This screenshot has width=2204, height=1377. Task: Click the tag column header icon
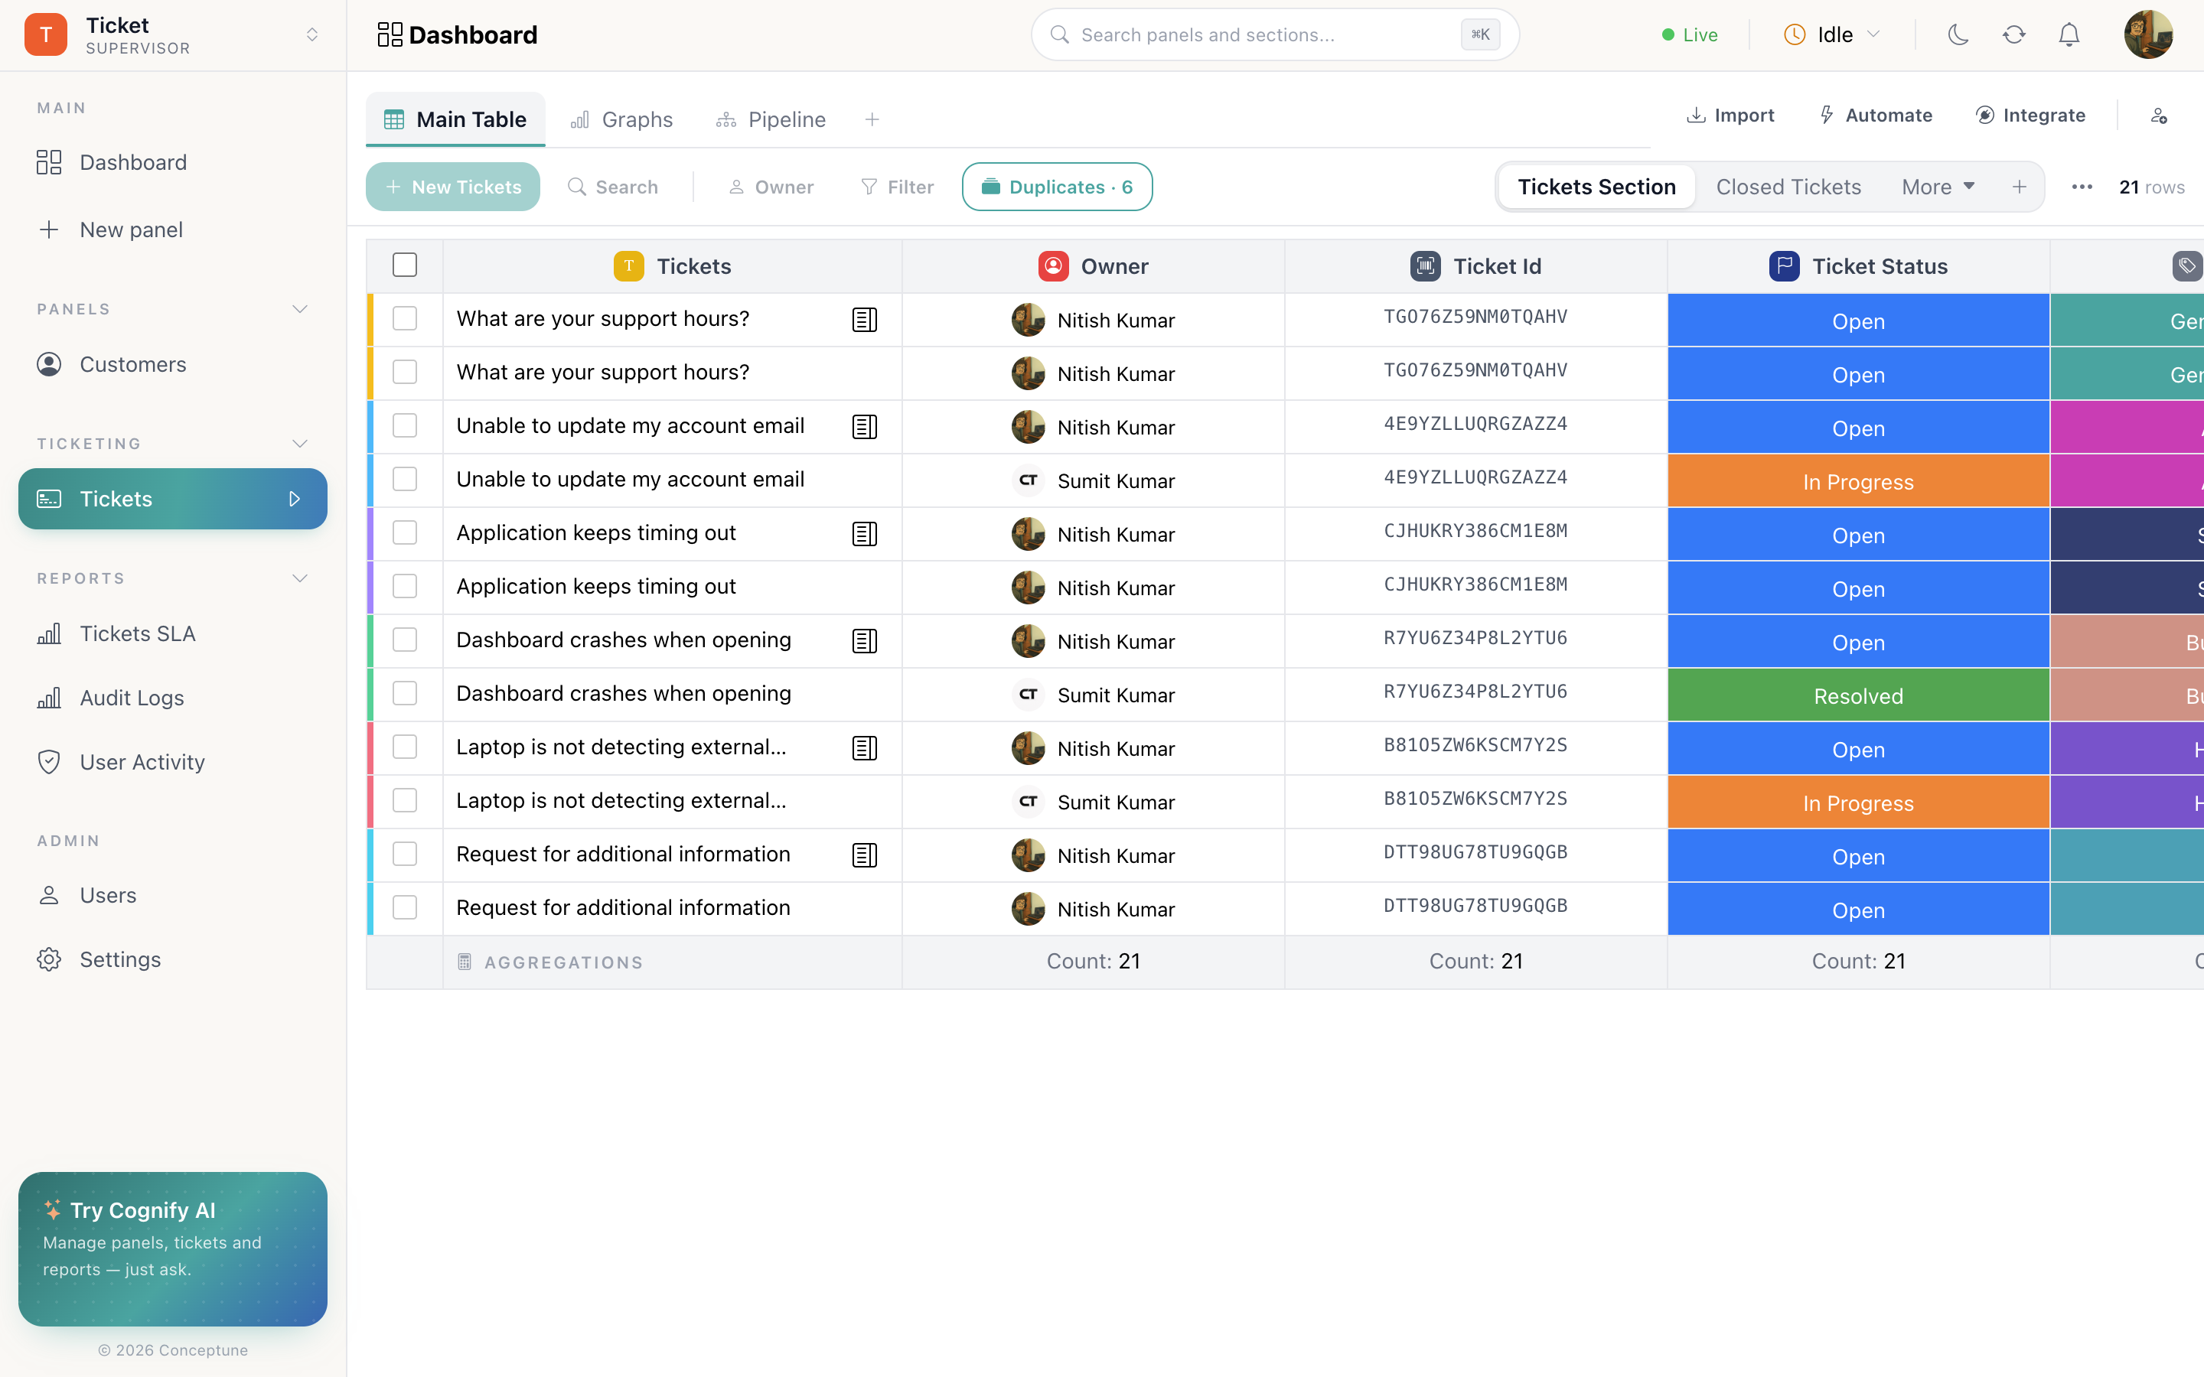[2186, 266]
